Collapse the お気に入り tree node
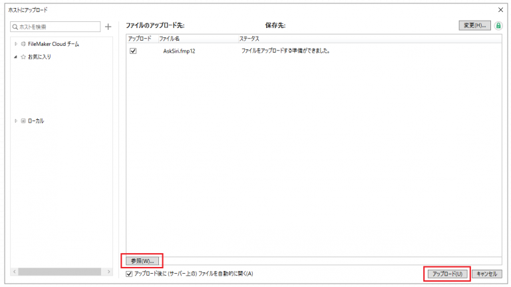This screenshot has height=287, width=511. (15, 57)
